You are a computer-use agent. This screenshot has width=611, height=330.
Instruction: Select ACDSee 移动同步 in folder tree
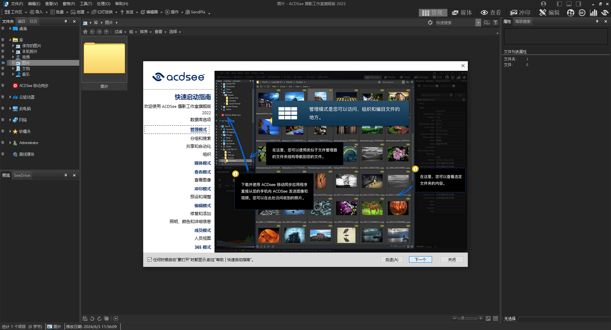coord(34,86)
